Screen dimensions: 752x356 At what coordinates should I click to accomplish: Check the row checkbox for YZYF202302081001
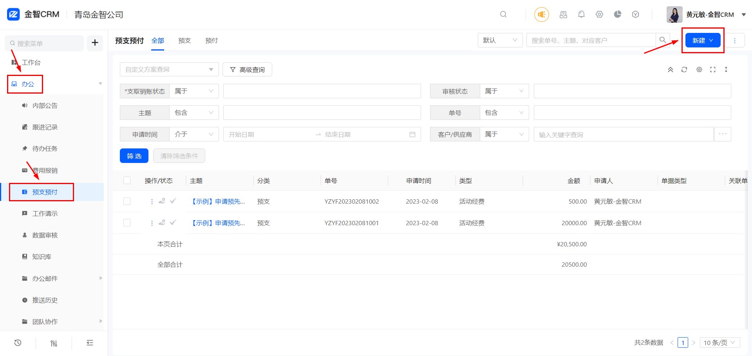(127, 223)
